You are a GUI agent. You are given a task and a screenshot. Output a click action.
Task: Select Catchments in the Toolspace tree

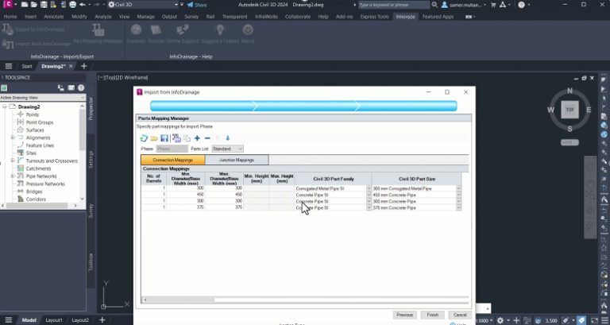point(38,168)
